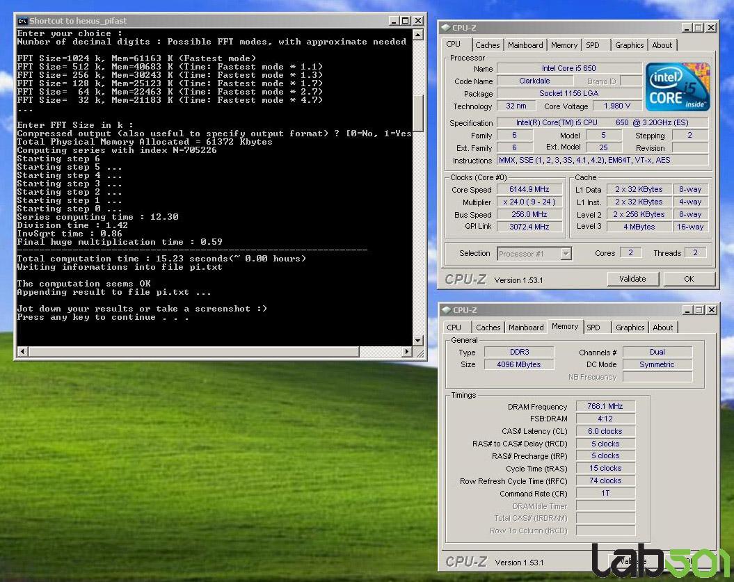Click Threads value '2' in top CPU-Z
The image size is (734, 582).
[x=696, y=252]
